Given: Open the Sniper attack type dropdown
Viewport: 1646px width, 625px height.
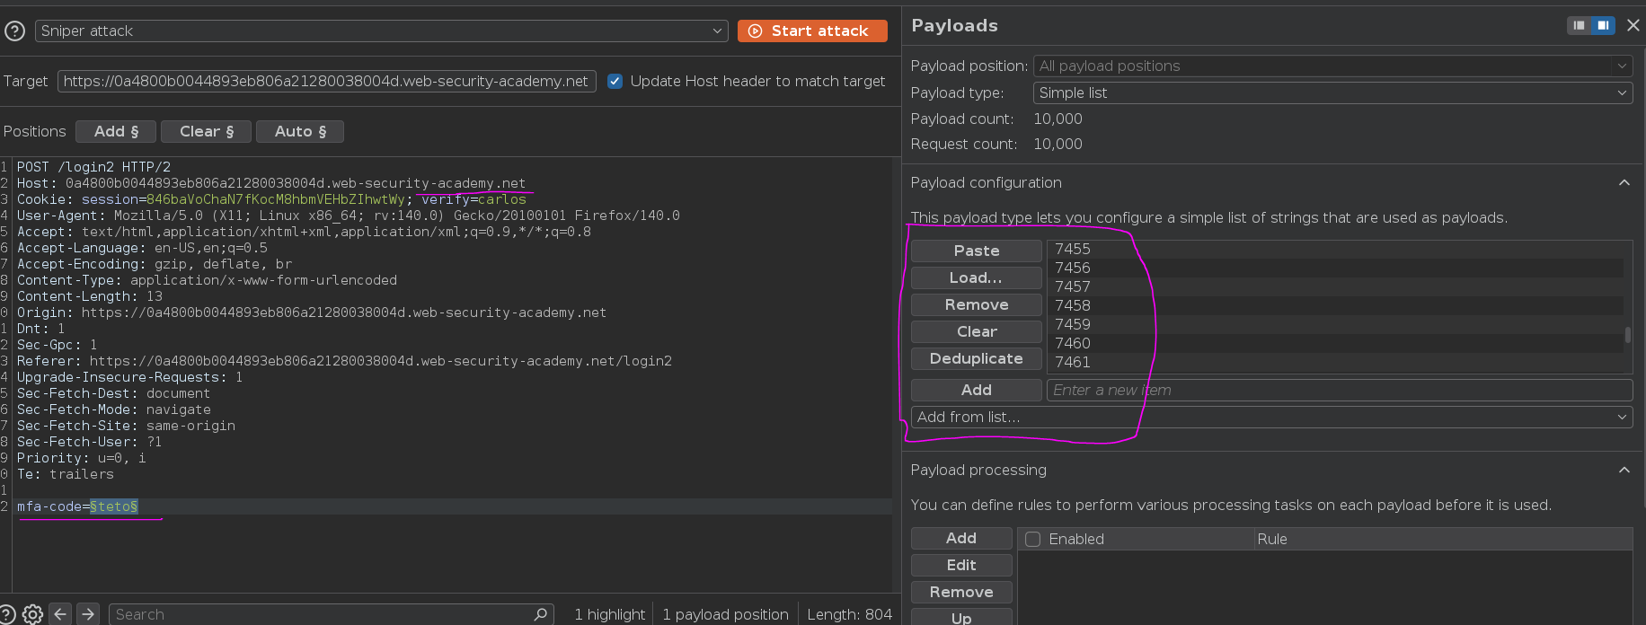Looking at the screenshot, I should [381, 31].
